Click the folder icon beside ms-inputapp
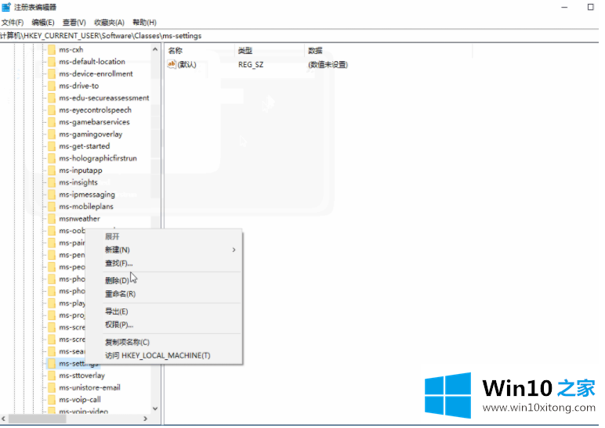Screen dimensions: 605x428 tap(51, 171)
